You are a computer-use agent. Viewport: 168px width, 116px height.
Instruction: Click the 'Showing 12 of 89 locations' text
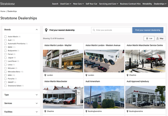53,38
